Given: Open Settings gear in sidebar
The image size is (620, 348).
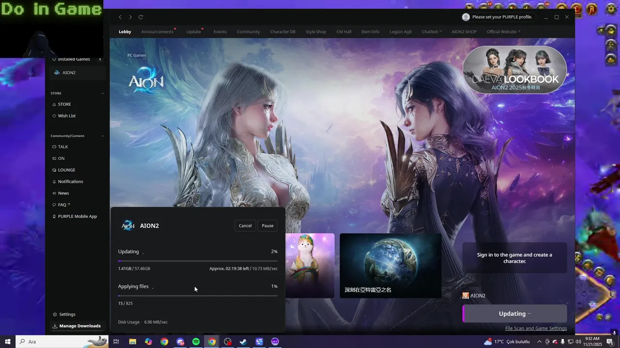Looking at the screenshot, I should (x=64, y=315).
